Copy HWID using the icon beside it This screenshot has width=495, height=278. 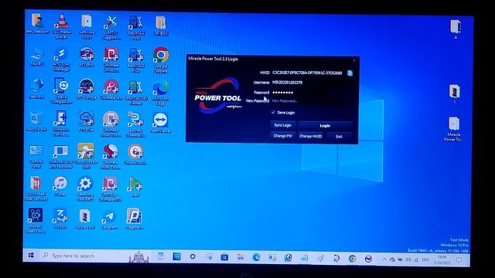[350, 73]
